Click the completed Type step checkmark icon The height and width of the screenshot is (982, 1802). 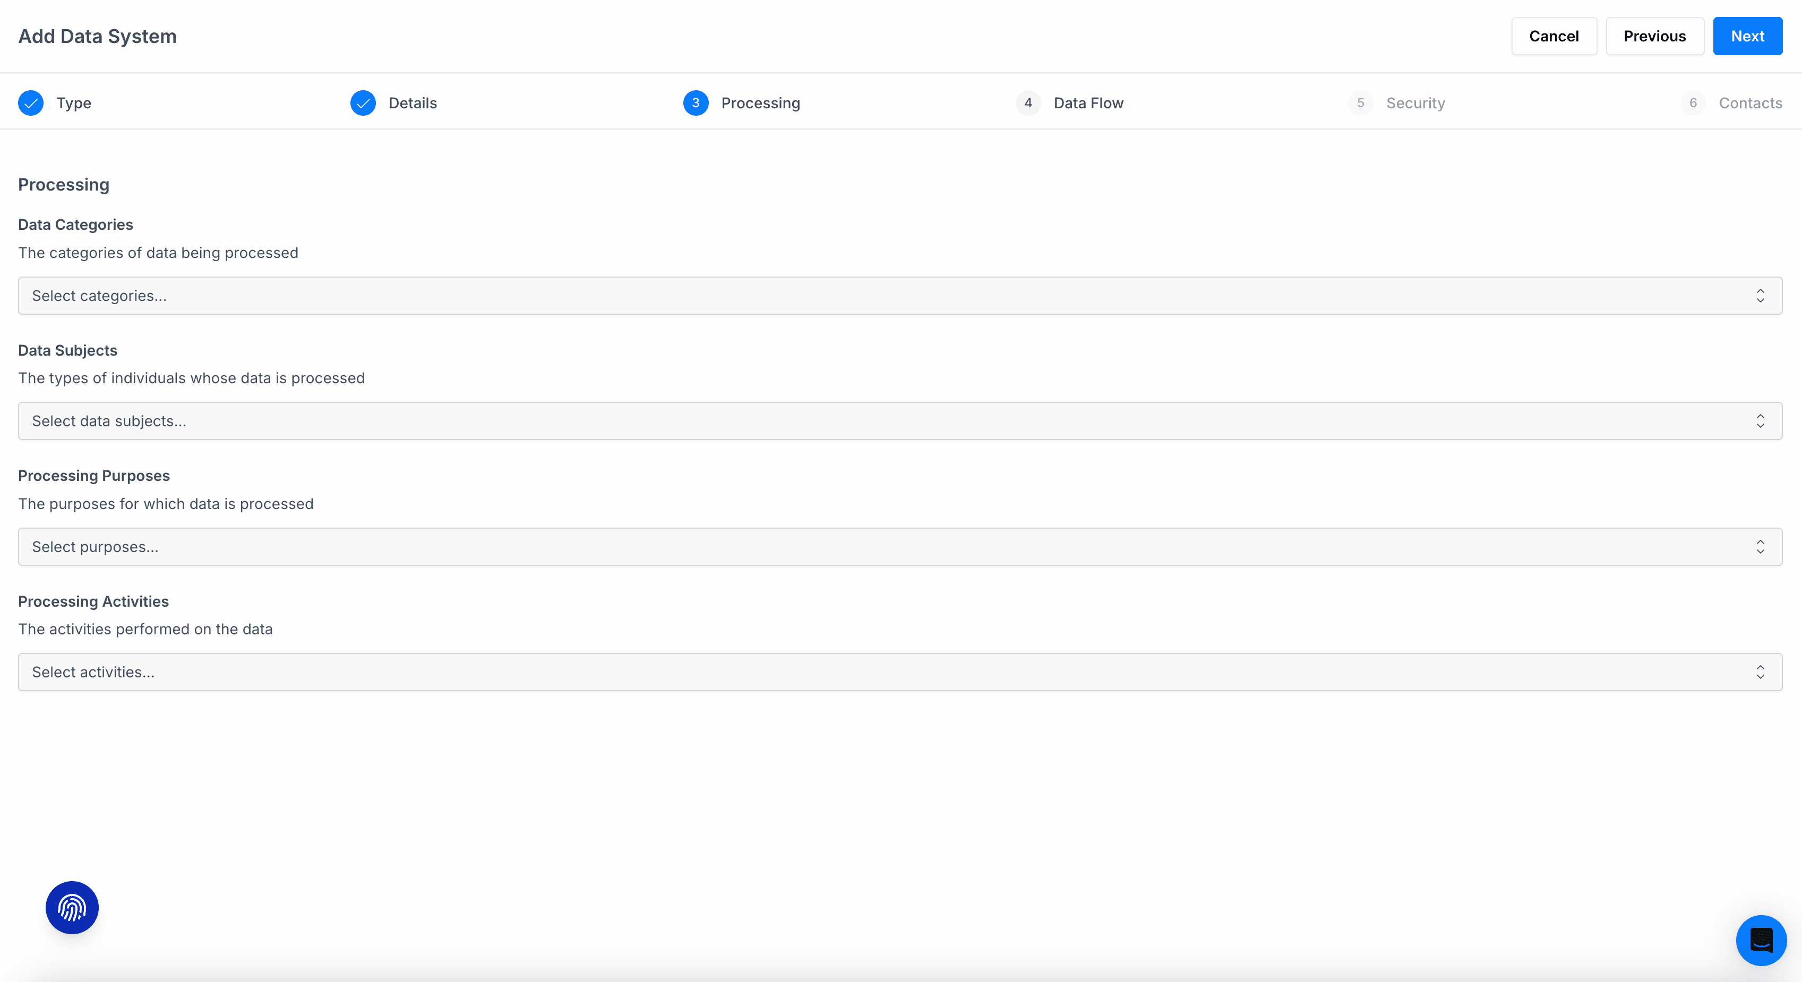pos(31,103)
